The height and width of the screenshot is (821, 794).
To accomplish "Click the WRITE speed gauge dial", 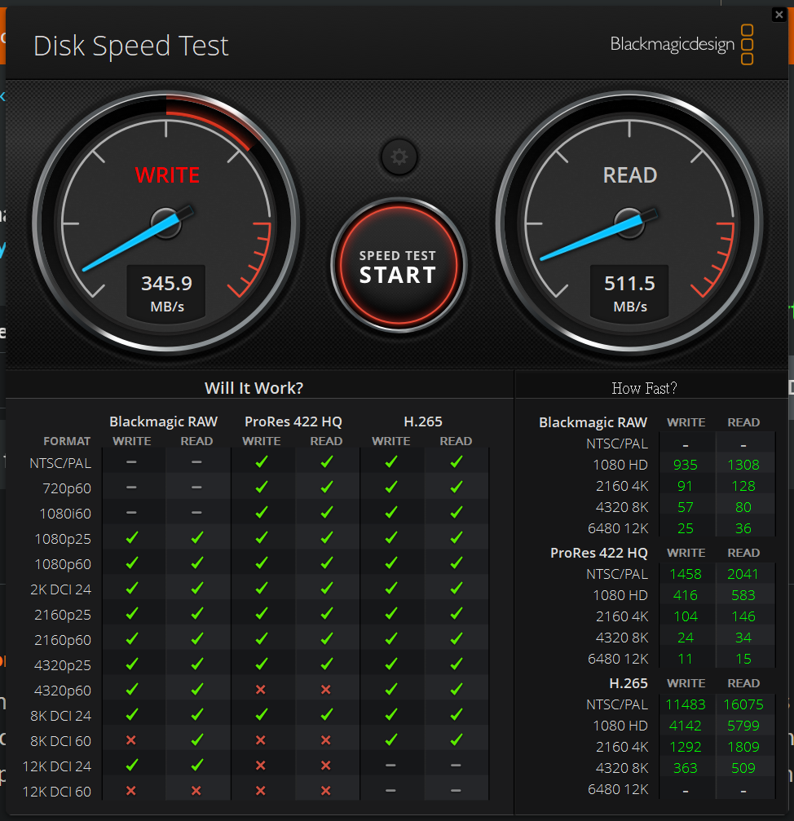I will click(x=166, y=222).
